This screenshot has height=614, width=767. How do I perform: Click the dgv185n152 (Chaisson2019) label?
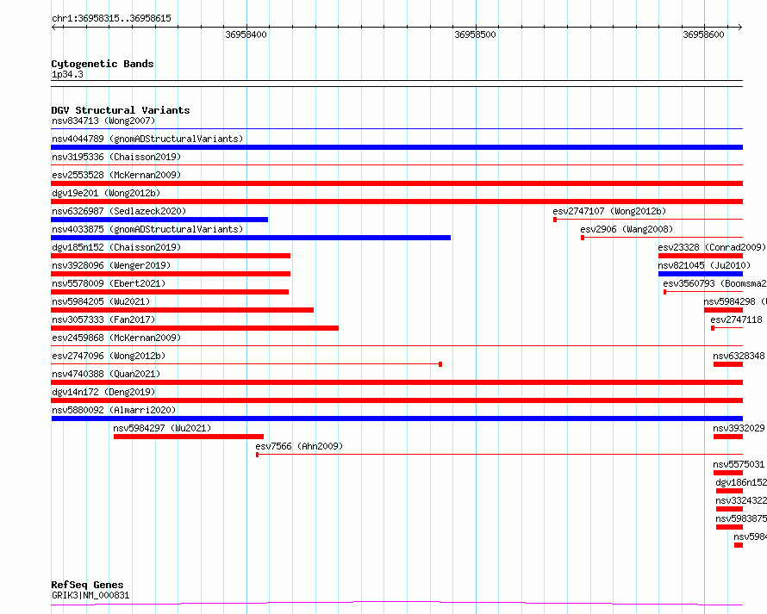click(116, 247)
